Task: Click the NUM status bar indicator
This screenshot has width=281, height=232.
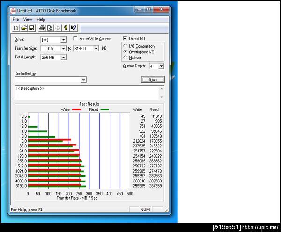Action: point(145,209)
